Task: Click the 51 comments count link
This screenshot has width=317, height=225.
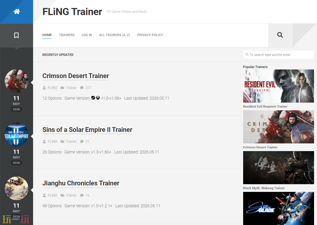Action: (87, 141)
